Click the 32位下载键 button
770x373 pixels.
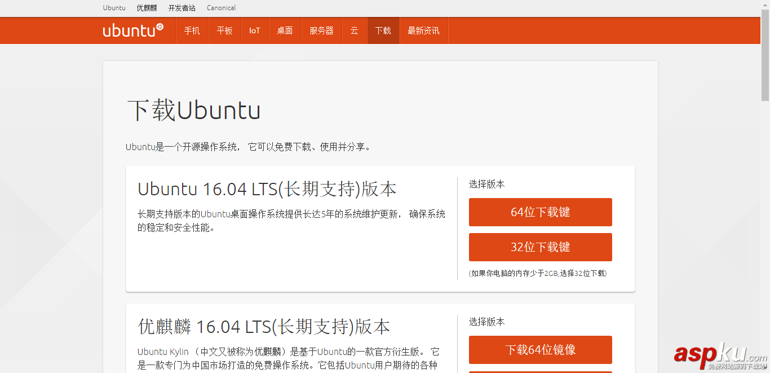(x=541, y=247)
